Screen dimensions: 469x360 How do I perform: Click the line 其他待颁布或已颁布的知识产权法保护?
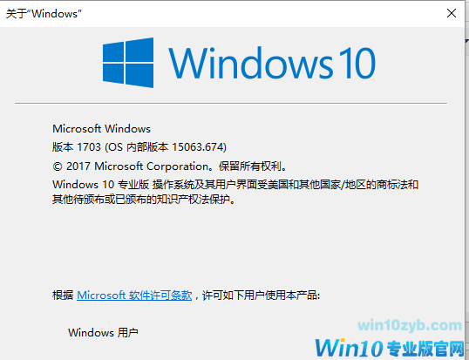click(x=141, y=199)
